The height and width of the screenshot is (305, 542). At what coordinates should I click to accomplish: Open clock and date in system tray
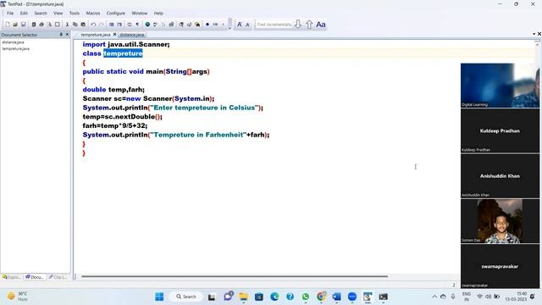click(x=517, y=297)
